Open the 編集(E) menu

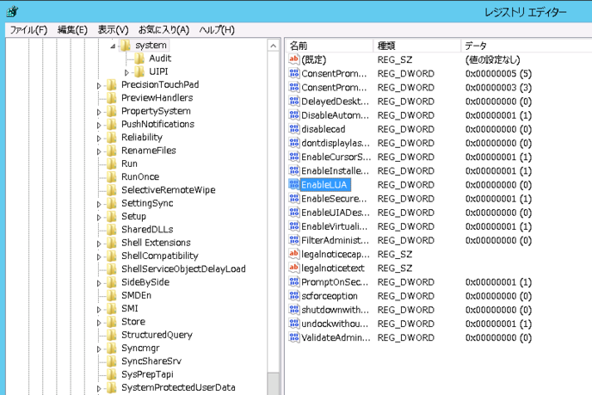click(x=72, y=30)
